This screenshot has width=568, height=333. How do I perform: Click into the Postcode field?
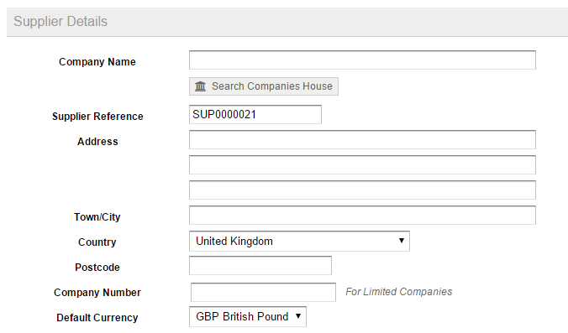260,266
